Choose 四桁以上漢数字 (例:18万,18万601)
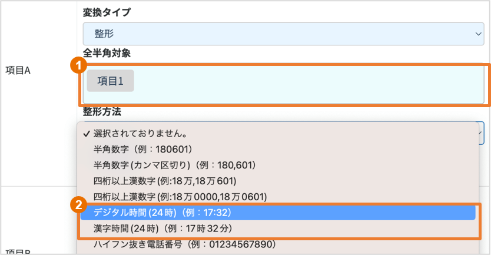The image size is (491, 255). pos(164,181)
